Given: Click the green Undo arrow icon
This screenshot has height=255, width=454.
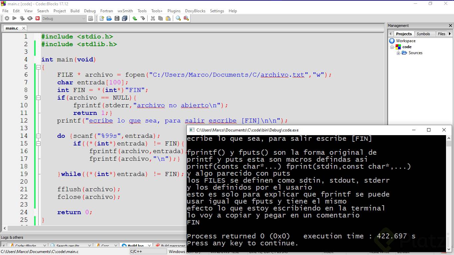Looking at the screenshot, I should coord(135,19).
